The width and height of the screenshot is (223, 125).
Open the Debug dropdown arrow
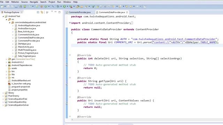tap(61, 7)
